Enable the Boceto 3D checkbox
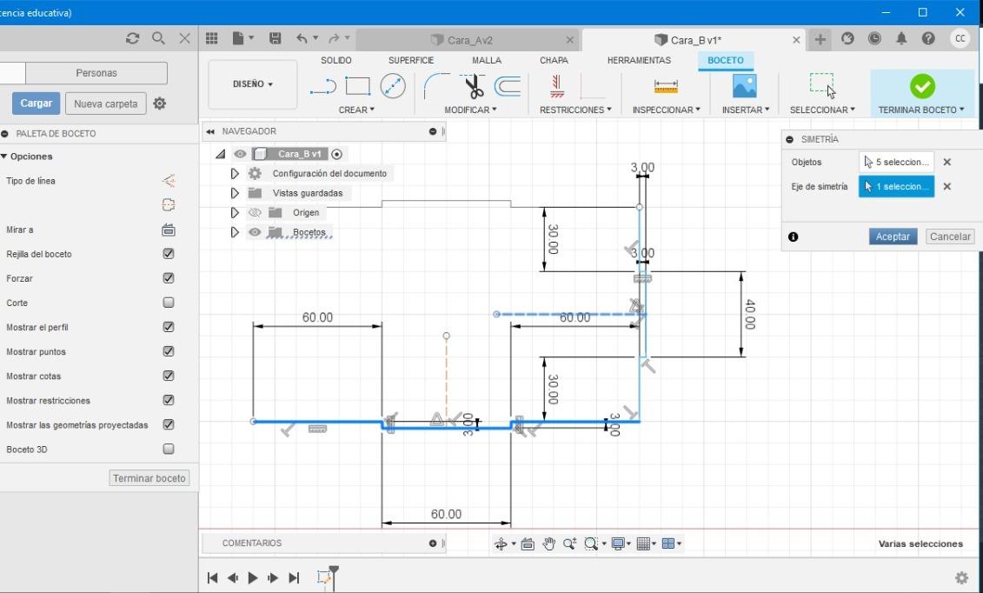 (168, 450)
